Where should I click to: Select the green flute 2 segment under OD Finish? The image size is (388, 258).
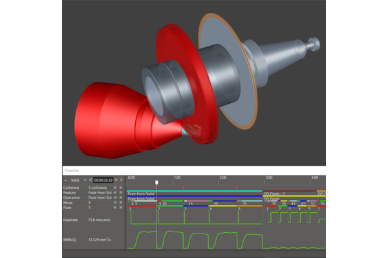(x=283, y=206)
